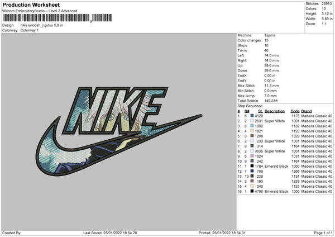Select thread code 1031 in the 1624 row
Image resolution: width=335 pixels, height=237 pixels.
(295, 156)
